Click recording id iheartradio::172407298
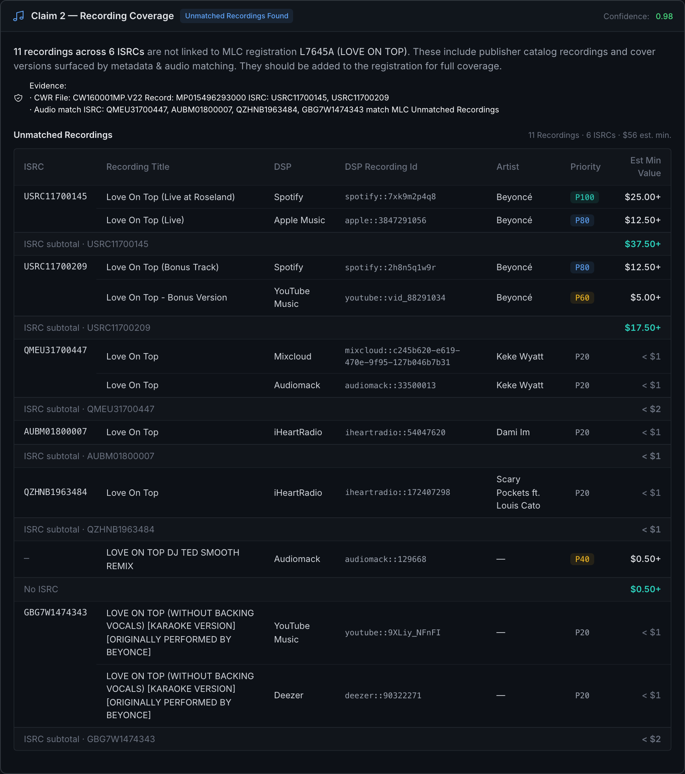 (x=397, y=492)
